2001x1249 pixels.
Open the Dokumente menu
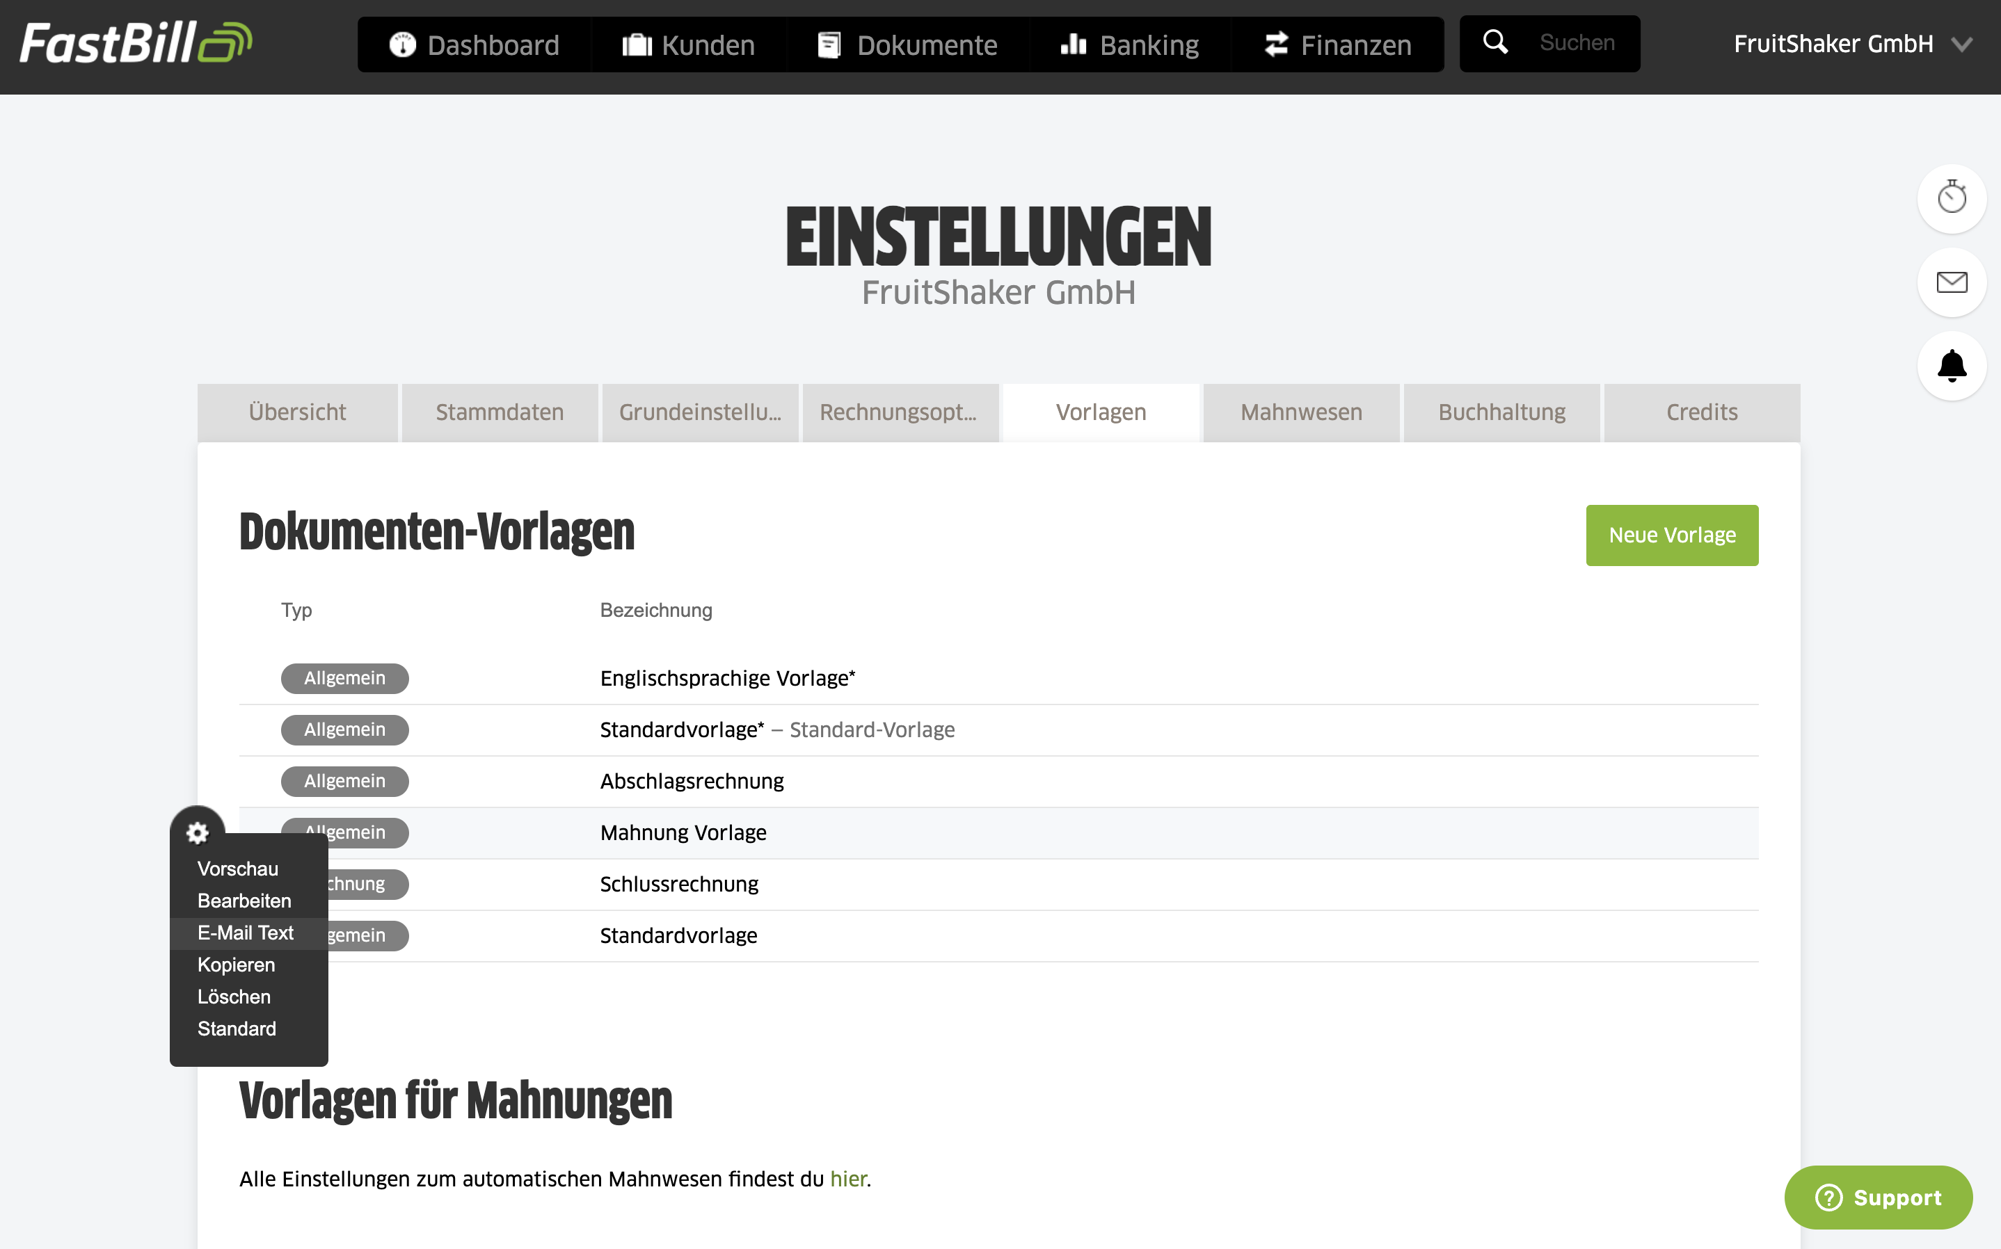908,45
